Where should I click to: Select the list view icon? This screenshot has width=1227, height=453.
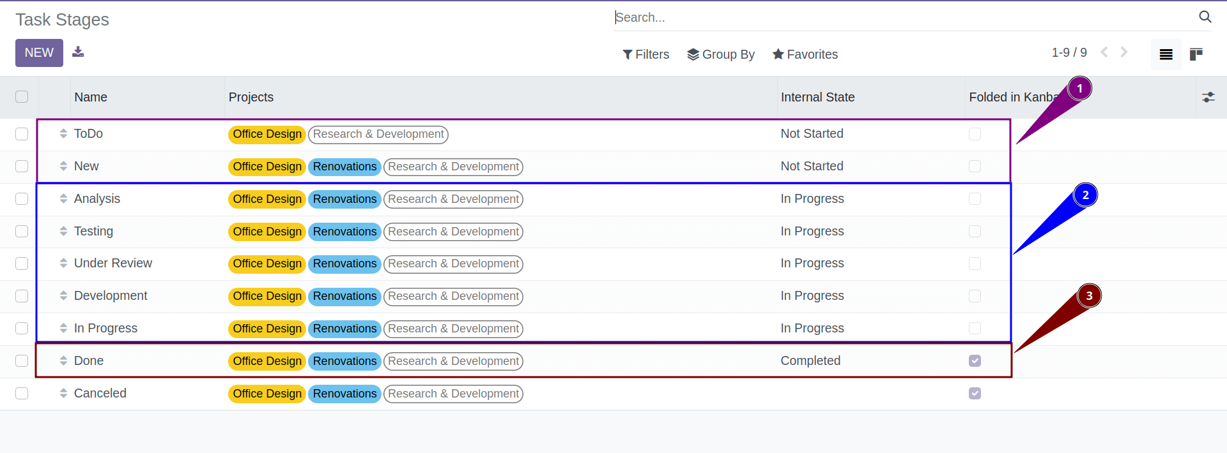[x=1166, y=54]
